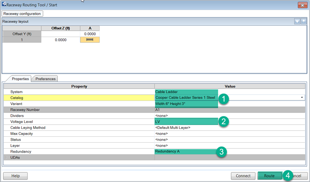Click the Variant value Width:6" Height:3"
This screenshot has width=310, height=182.
[170, 104]
